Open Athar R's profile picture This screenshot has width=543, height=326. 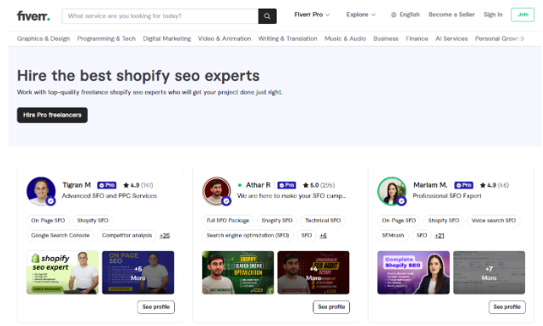pos(217,191)
